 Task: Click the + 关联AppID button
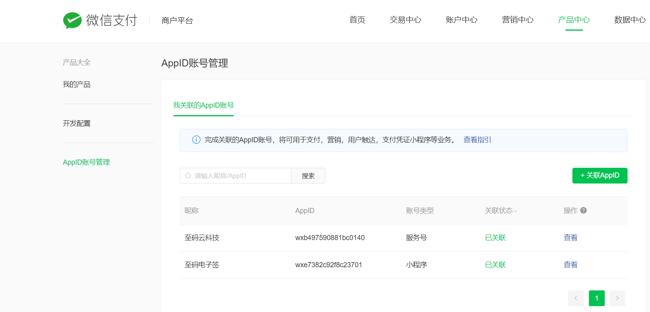[600, 176]
